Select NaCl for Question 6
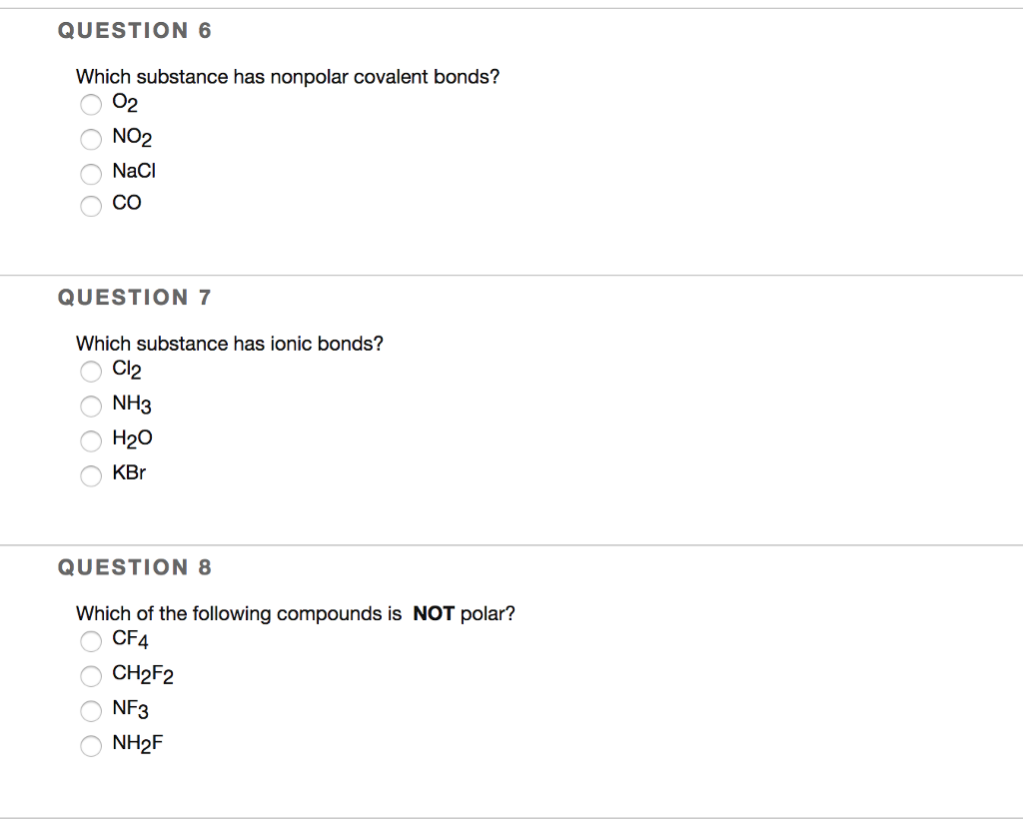 tap(91, 174)
